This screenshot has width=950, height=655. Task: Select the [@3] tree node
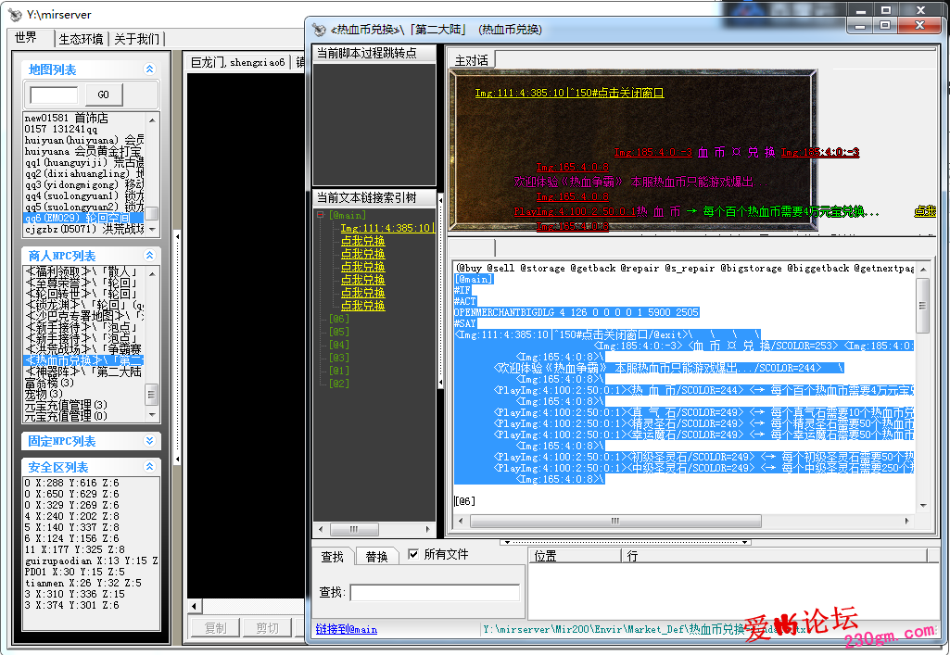click(339, 358)
